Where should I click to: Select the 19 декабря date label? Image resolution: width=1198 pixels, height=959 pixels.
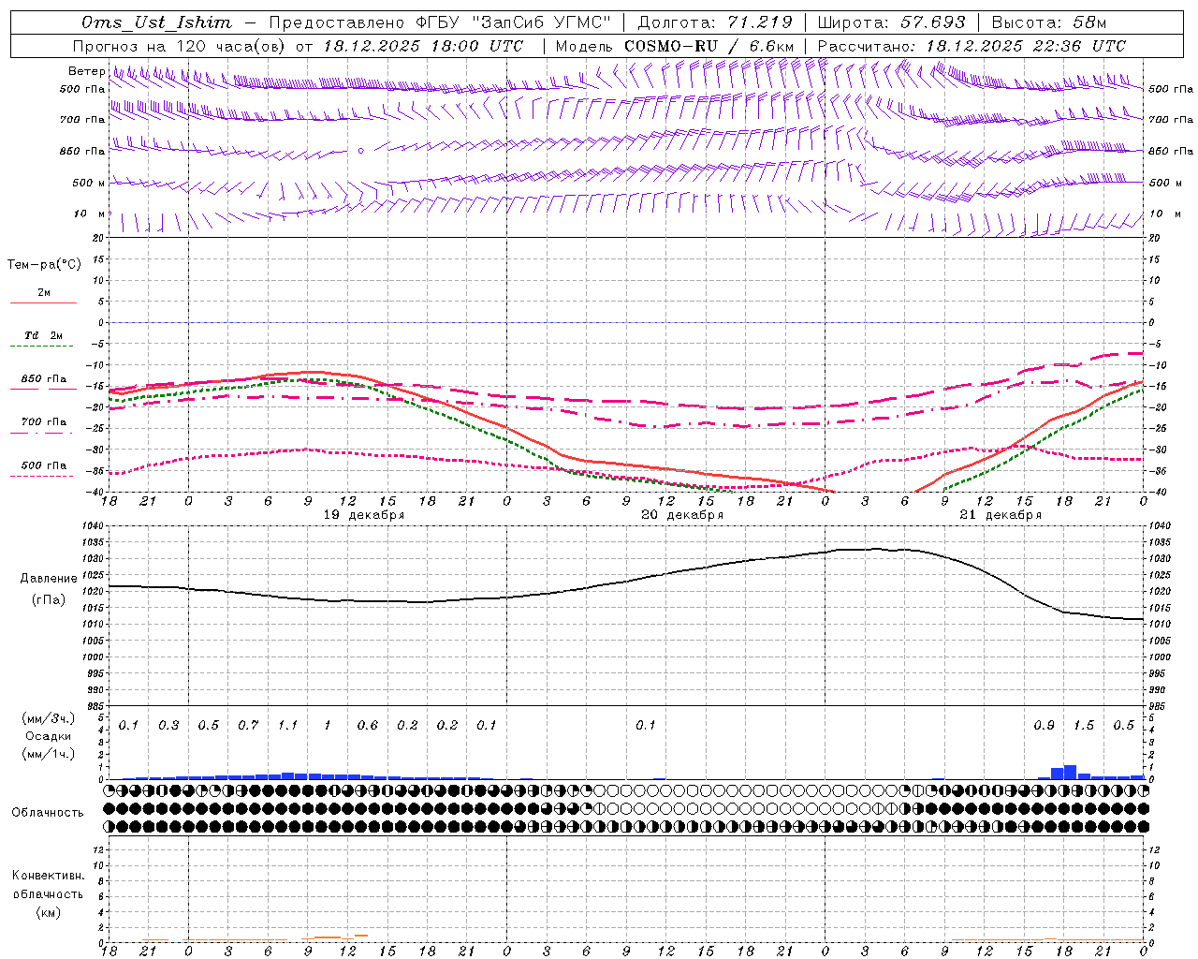tap(363, 514)
